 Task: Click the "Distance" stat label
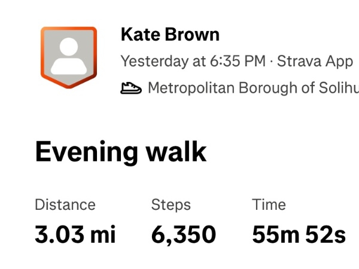pos(65,204)
